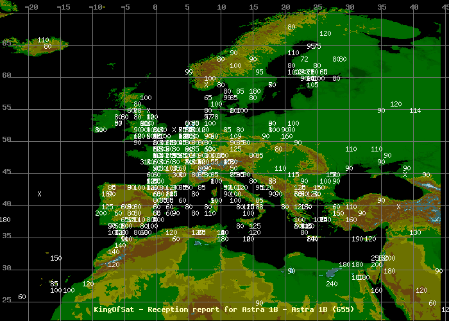Image resolution: width=449 pixels, height=321 pixels.
Task: Click the 40 longitude label at the top right
Action: [x=413, y=7]
